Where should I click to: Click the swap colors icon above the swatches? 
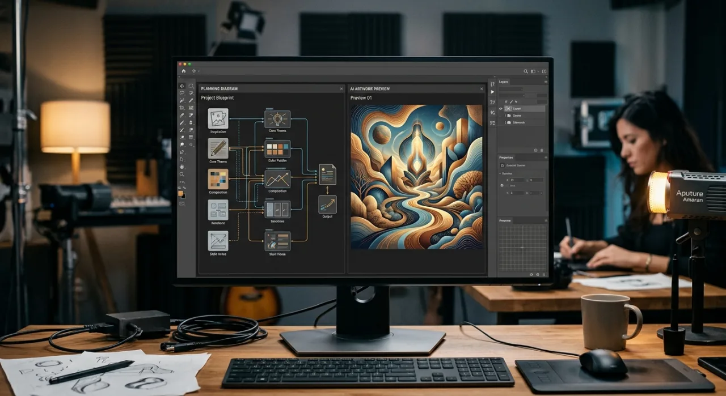(184, 188)
